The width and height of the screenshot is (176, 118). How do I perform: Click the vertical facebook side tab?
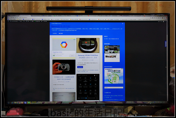tap(166, 44)
